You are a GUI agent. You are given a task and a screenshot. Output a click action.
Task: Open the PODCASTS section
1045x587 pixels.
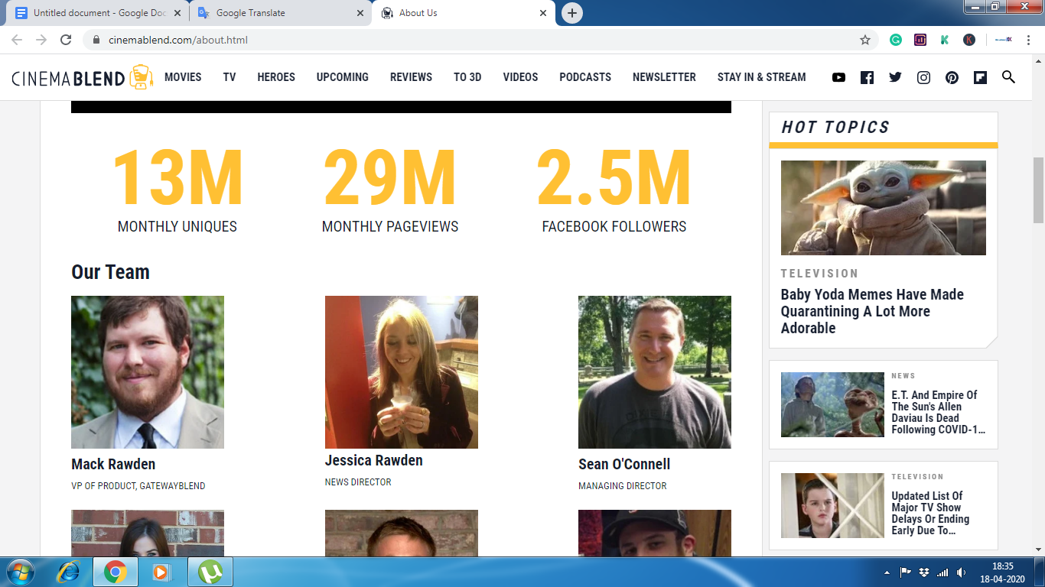coord(585,77)
